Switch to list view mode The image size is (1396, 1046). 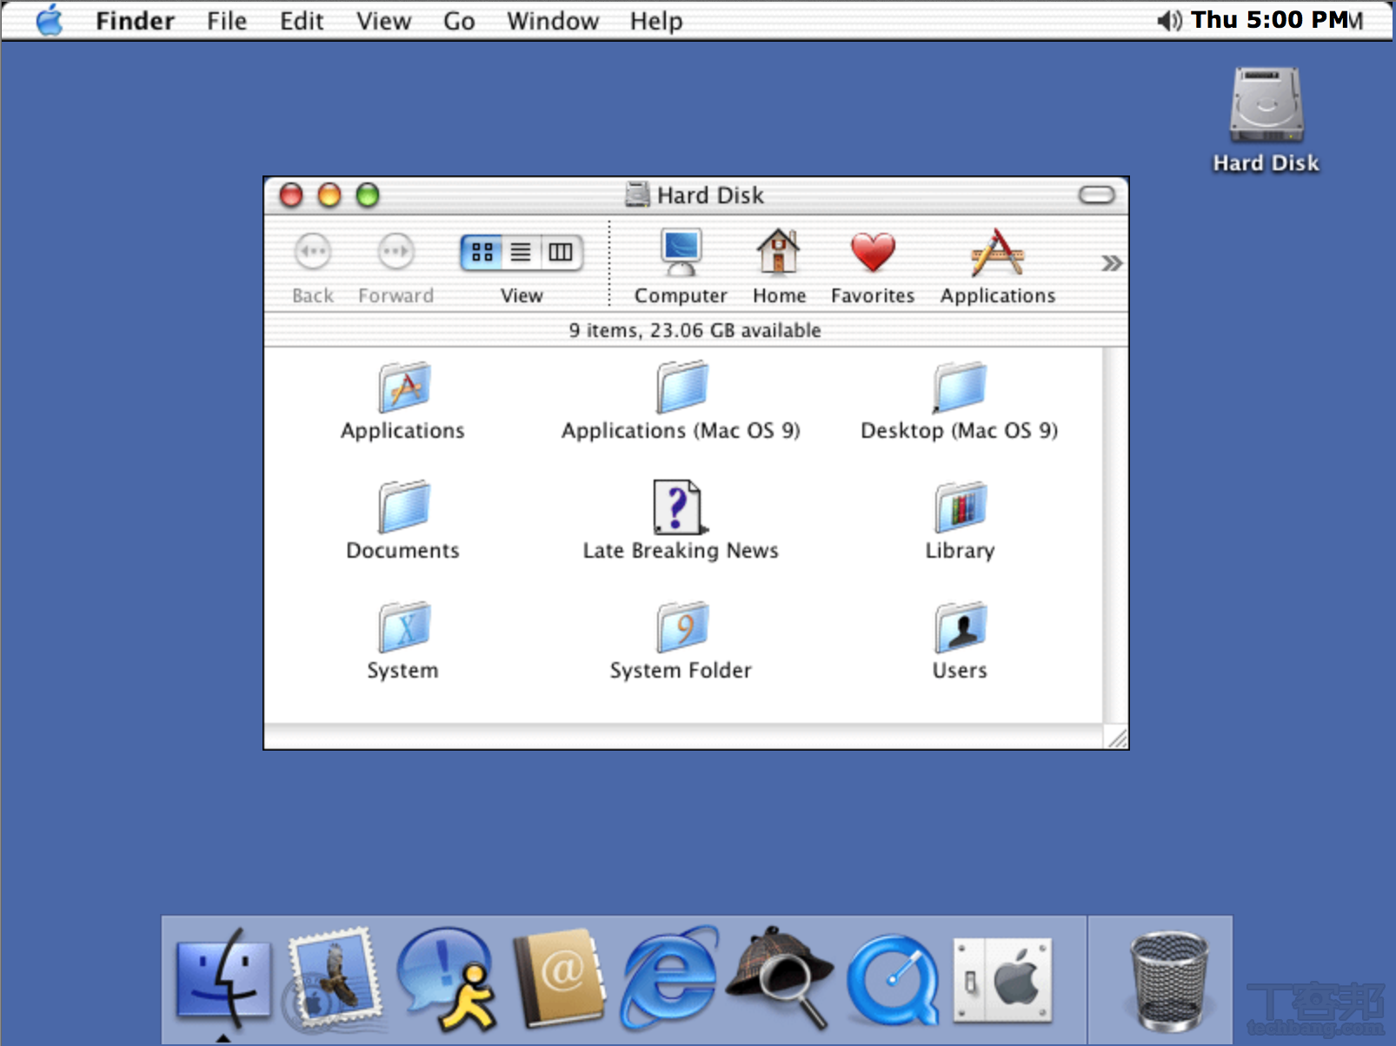[521, 251]
